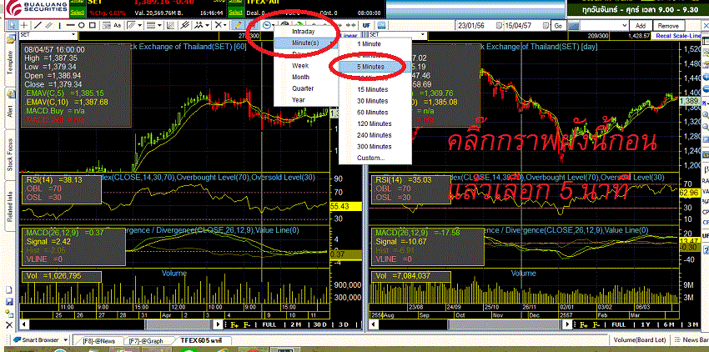
Task: Switch to the [F7]-@Graph tab
Action: tap(145, 340)
